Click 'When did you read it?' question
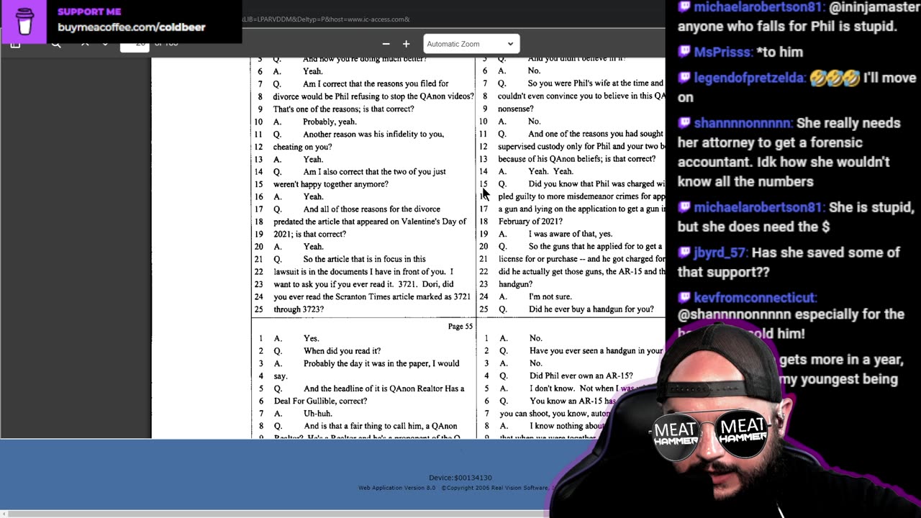921x518 pixels. click(x=342, y=351)
